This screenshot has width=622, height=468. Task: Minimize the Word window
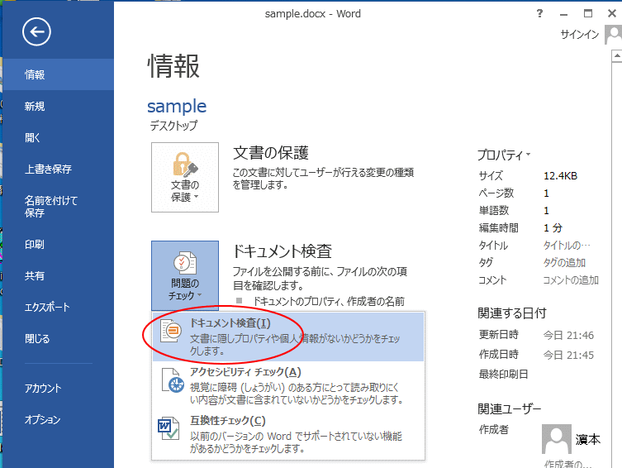click(563, 13)
